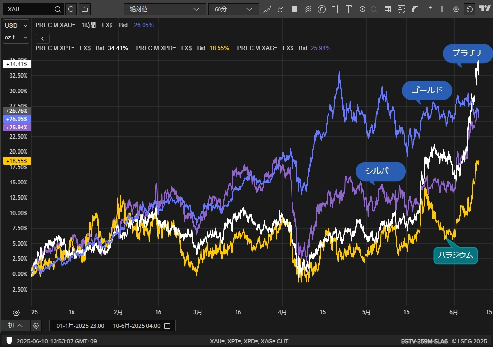Open the news page icon

click(x=415, y=9)
